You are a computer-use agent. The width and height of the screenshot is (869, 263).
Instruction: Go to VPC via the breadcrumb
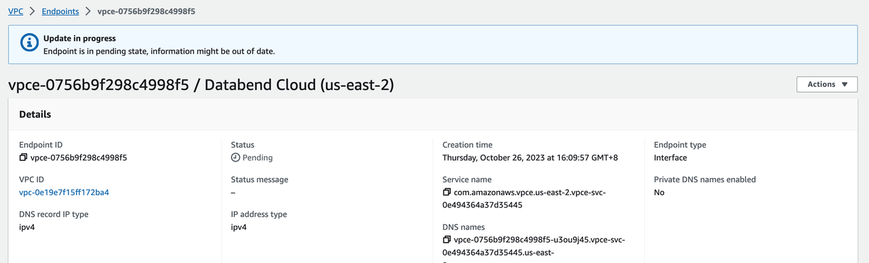(x=15, y=12)
